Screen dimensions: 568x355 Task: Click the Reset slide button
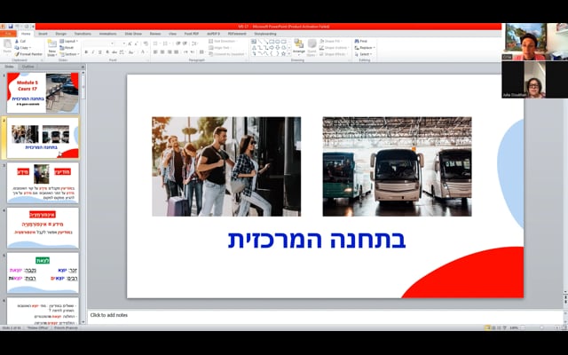[67, 47]
